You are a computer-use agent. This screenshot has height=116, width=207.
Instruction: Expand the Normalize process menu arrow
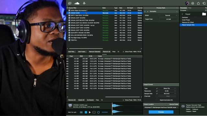[177, 12]
